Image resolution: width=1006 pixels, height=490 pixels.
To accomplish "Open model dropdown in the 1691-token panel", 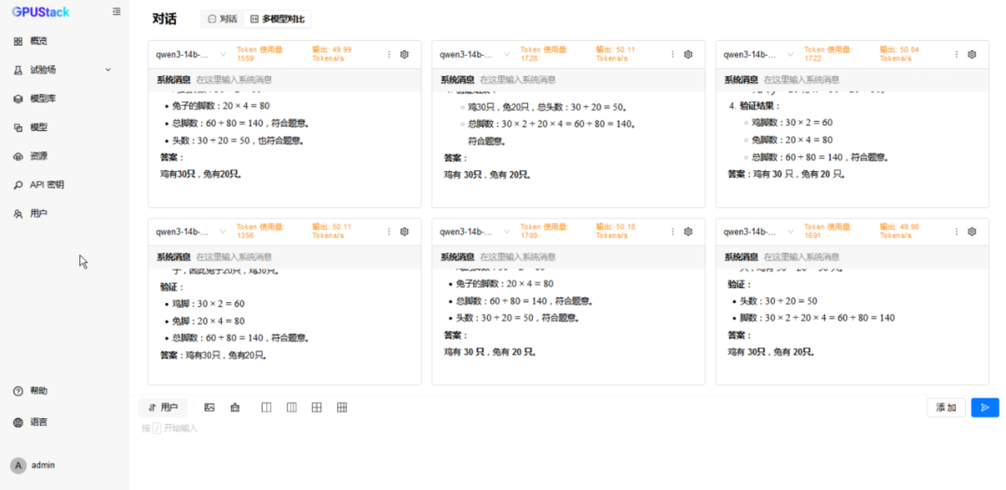I will click(759, 232).
